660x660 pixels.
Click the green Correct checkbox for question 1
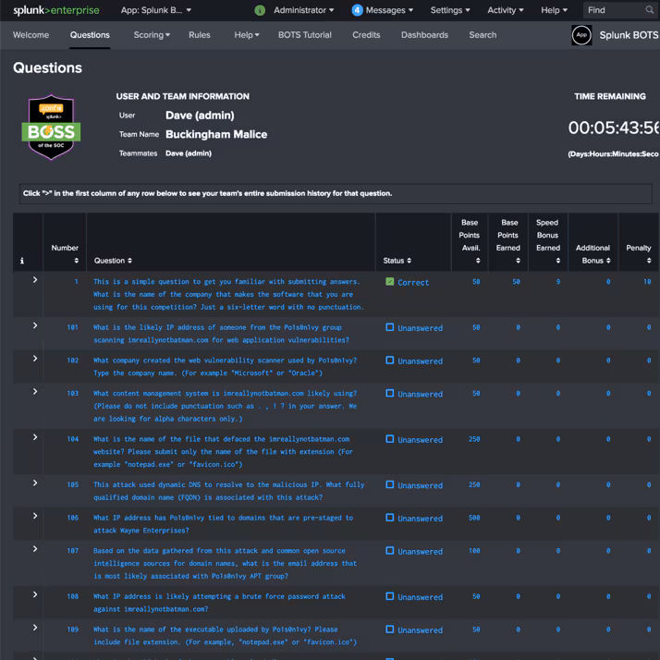(390, 282)
